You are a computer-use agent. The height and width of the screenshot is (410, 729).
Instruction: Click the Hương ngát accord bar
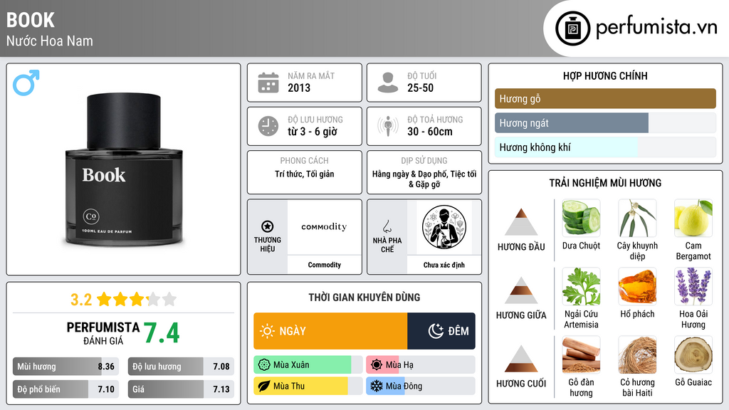coord(605,123)
